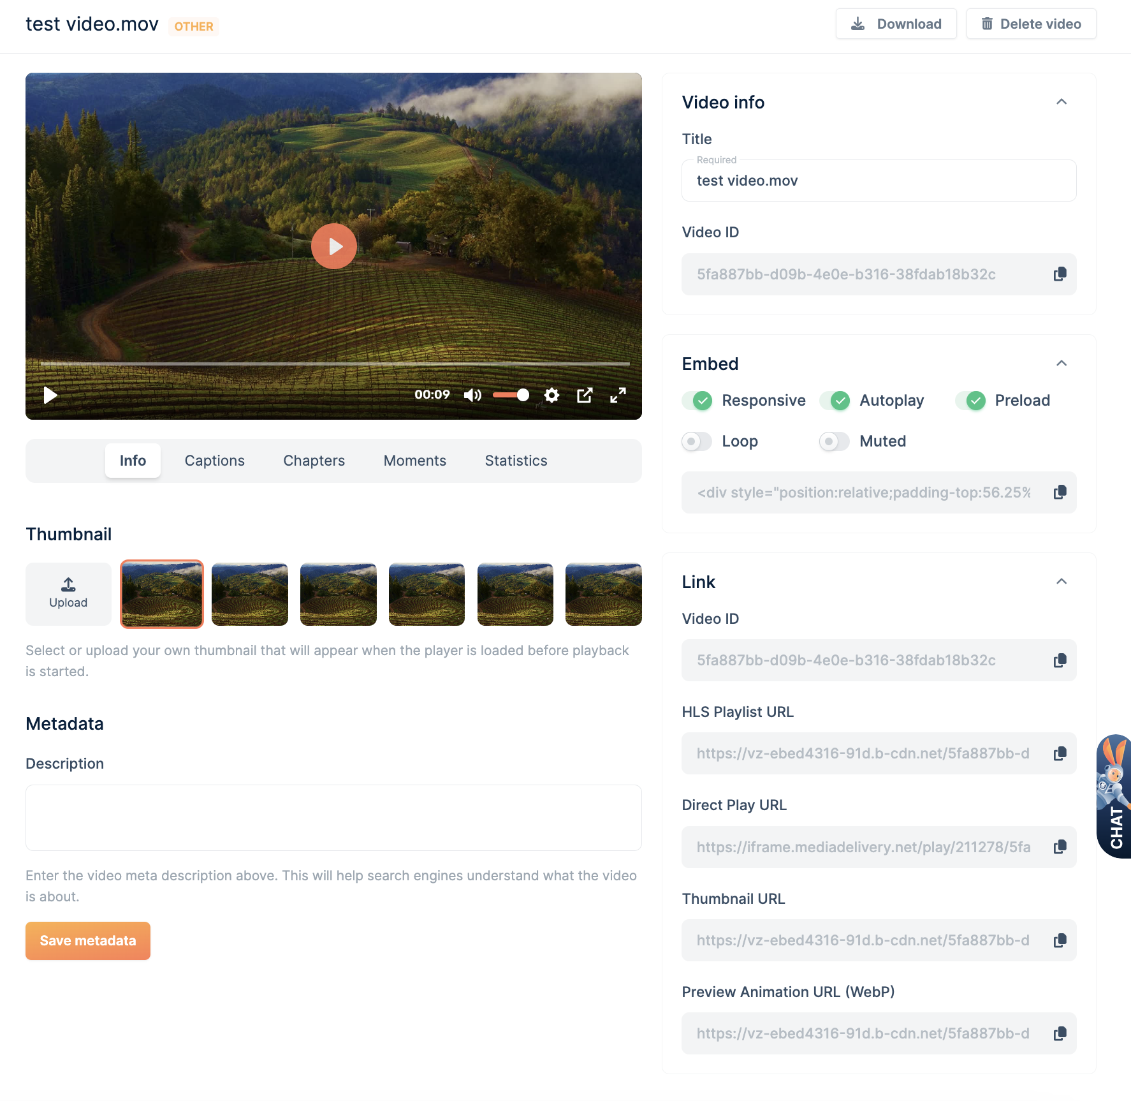Image resolution: width=1131 pixels, height=1101 pixels.
Task: Click the large play button in the video center
Action: pyautogui.click(x=333, y=246)
